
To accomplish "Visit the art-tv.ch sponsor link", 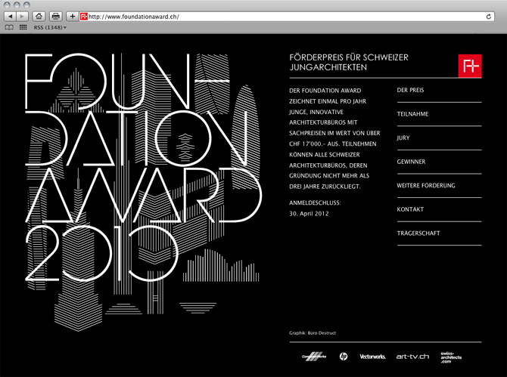I will tap(412, 356).
